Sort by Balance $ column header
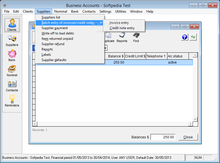220x163 pixels. tap(114, 56)
